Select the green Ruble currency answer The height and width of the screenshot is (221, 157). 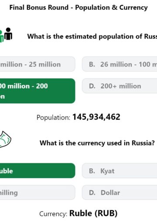tap(38, 171)
